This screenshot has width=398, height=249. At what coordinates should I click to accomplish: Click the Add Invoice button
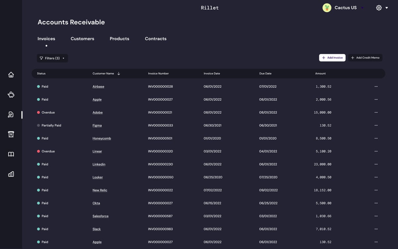332,57
